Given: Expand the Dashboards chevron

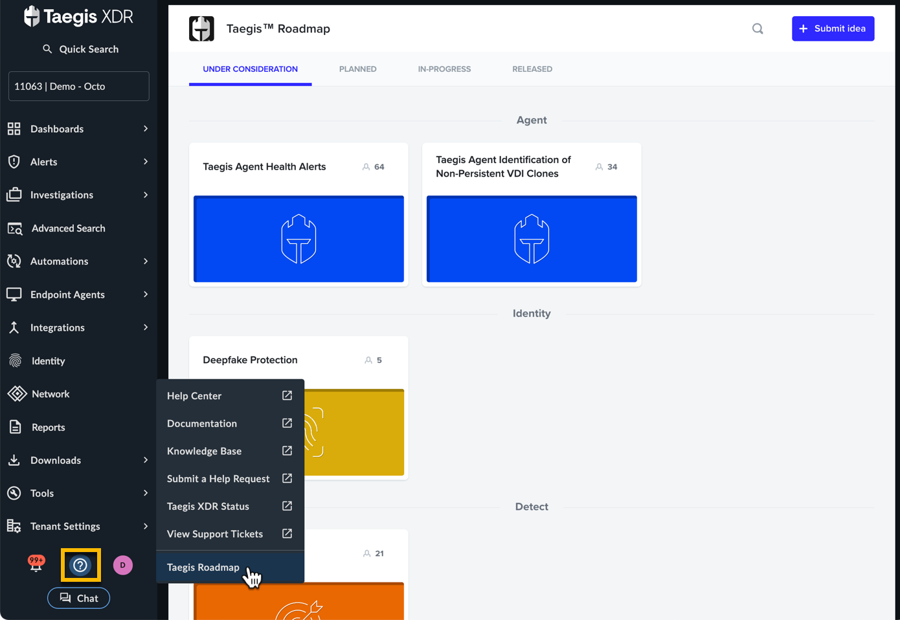Looking at the screenshot, I should (146, 129).
